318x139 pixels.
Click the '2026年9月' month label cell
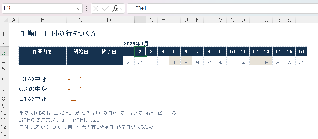[x=136, y=43]
